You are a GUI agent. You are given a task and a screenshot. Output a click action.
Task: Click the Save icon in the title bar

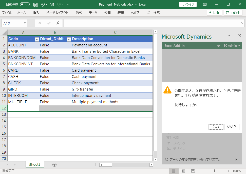(x=35, y=5)
